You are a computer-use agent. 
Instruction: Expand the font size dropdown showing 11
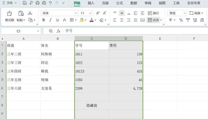86,13
